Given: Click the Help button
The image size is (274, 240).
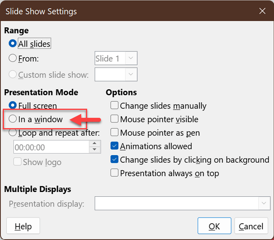Looking at the screenshot, I should [23, 226].
